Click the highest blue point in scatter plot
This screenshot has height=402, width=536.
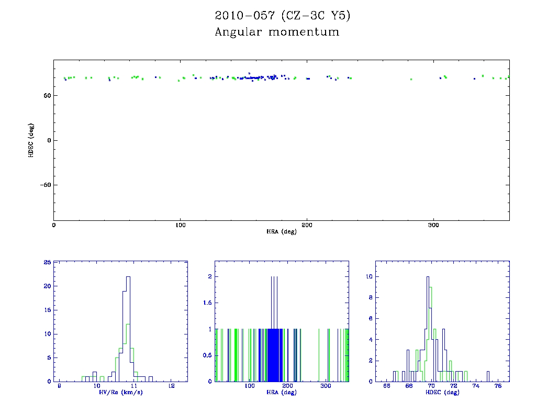250,73
